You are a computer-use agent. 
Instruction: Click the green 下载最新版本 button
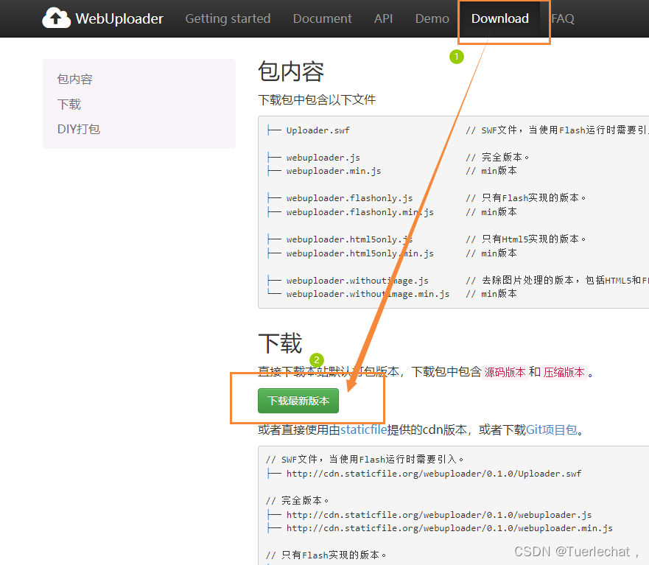tap(298, 401)
